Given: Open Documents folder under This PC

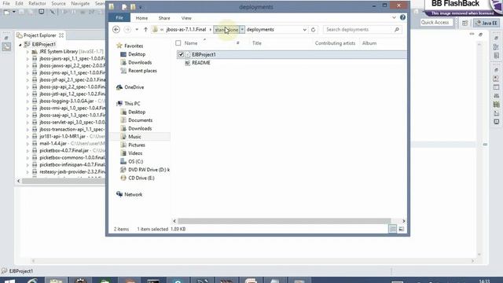Looking at the screenshot, I should pyautogui.click(x=140, y=120).
